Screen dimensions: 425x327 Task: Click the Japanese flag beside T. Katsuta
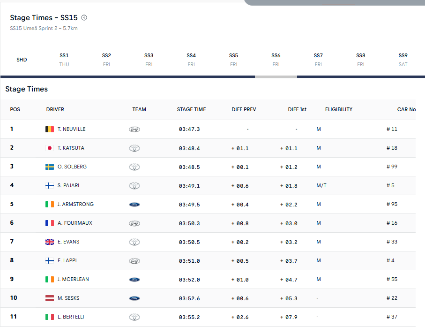pos(49,148)
